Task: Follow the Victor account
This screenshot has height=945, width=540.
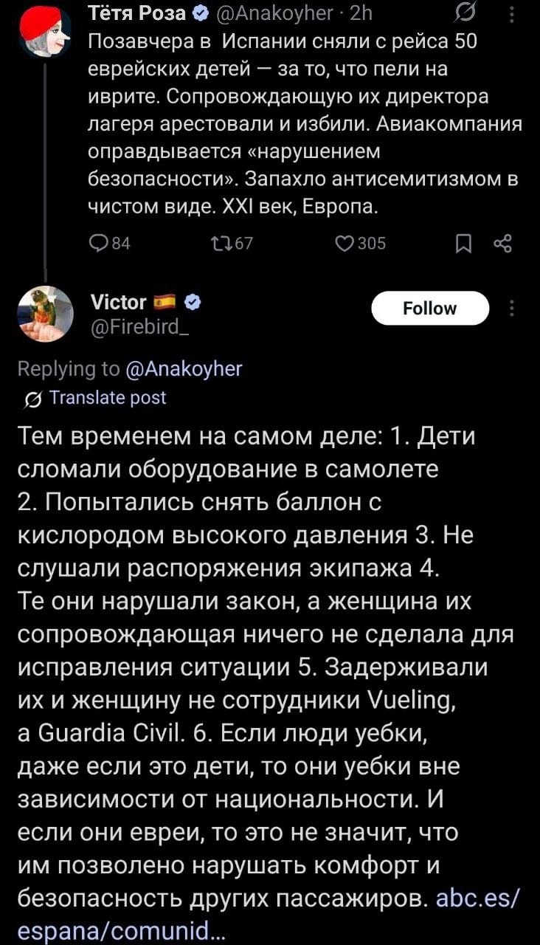Action: [x=430, y=308]
